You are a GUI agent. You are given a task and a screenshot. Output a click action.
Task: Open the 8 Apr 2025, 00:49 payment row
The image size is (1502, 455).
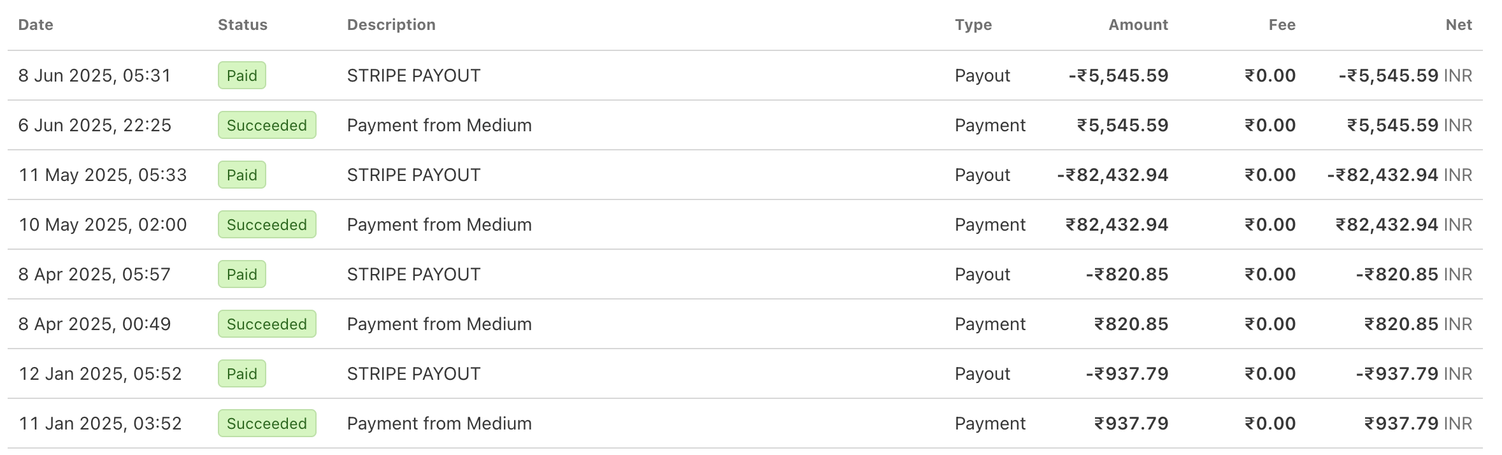click(745, 324)
